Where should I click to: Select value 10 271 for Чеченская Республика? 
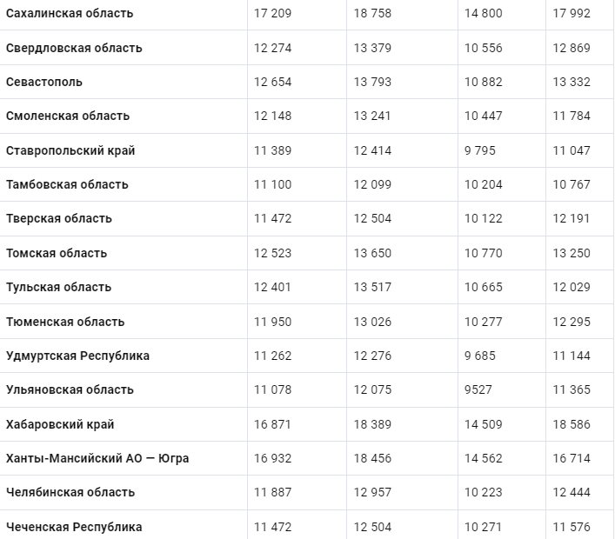[x=484, y=527]
